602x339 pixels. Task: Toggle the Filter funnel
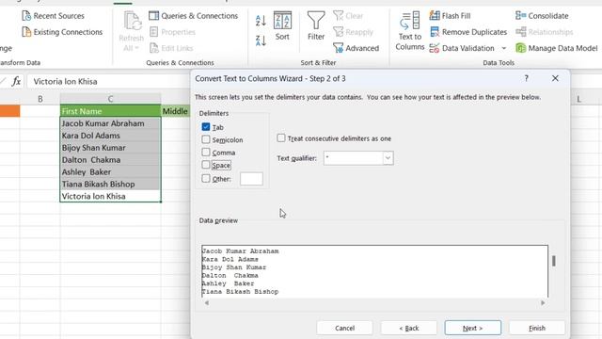[x=316, y=25]
